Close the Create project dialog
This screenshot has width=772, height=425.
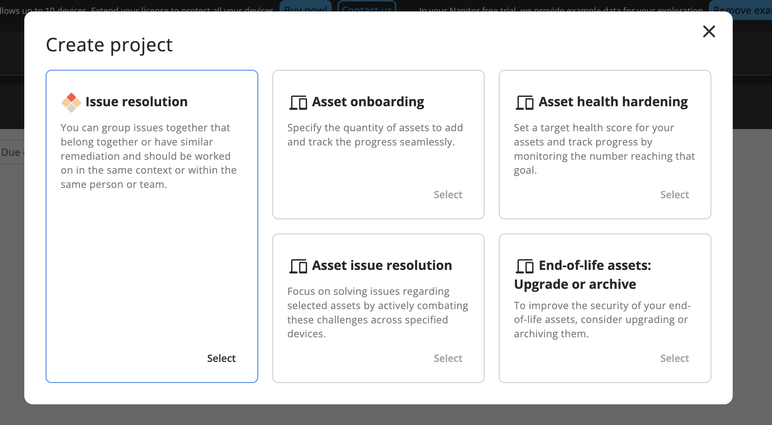(709, 31)
